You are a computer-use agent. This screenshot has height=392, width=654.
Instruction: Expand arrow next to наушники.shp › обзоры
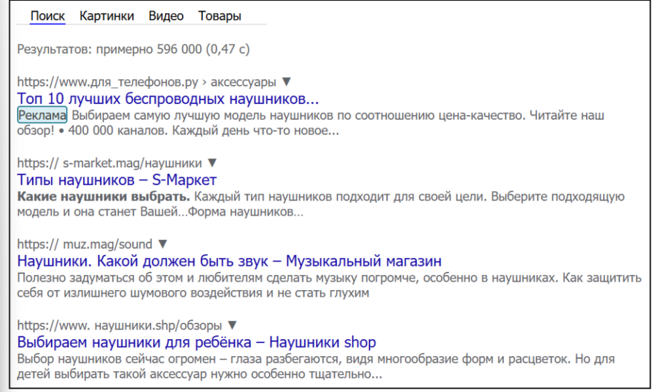pyautogui.click(x=232, y=325)
